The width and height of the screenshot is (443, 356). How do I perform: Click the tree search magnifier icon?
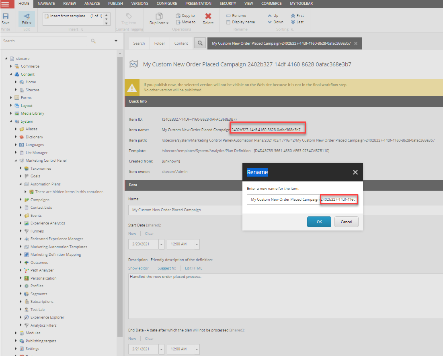click(x=93, y=41)
